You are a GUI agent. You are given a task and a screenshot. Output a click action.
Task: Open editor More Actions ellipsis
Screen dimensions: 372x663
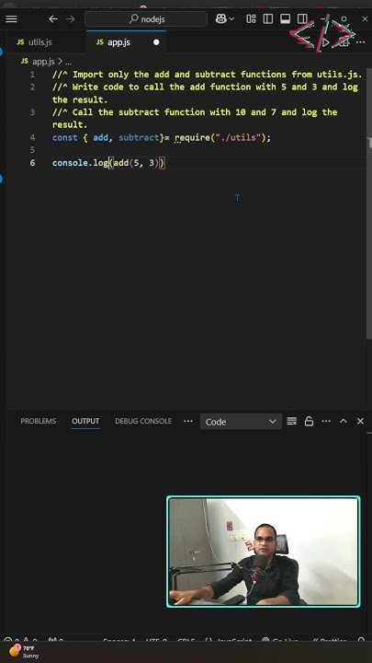(360, 42)
